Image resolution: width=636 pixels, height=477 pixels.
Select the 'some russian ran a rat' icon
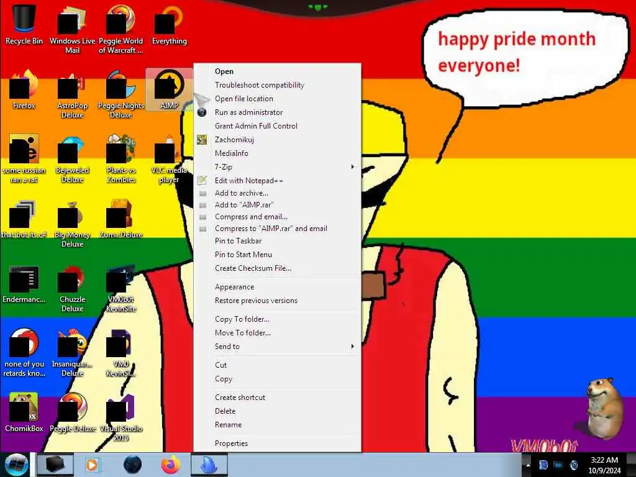click(x=24, y=159)
